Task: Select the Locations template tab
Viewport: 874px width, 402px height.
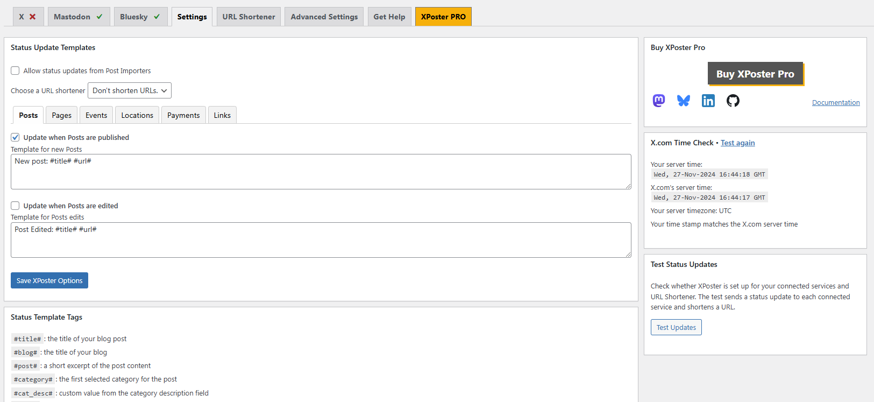Action: [x=137, y=115]
